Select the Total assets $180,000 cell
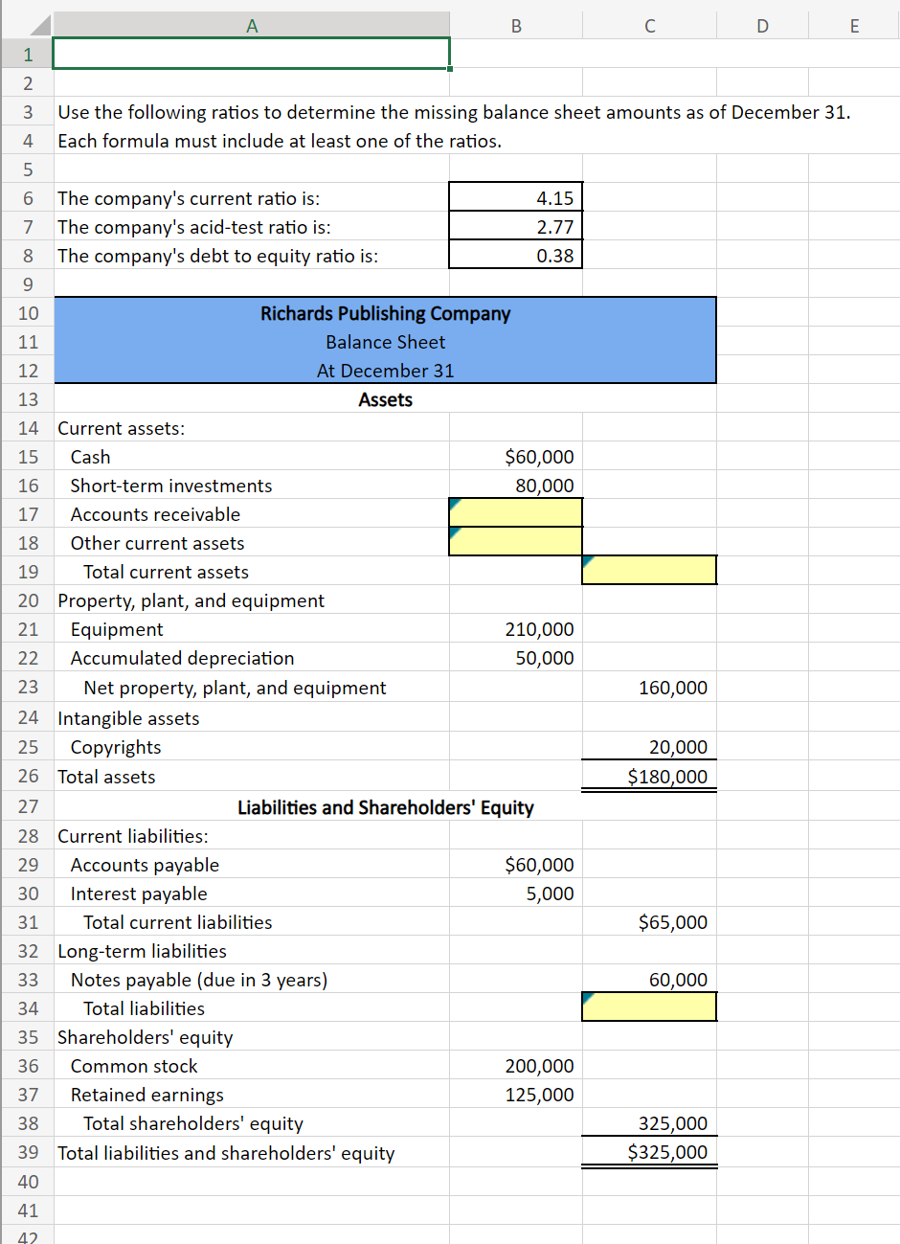This screenshot has width=900, height=1244. tap(648, 777)
